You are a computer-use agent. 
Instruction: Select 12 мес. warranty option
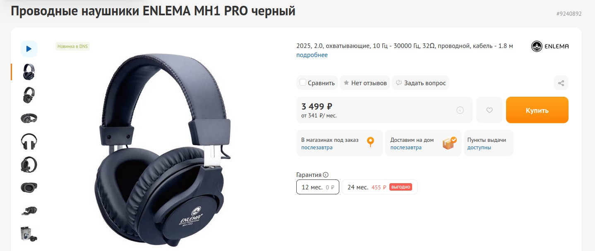tap(318, 187)
